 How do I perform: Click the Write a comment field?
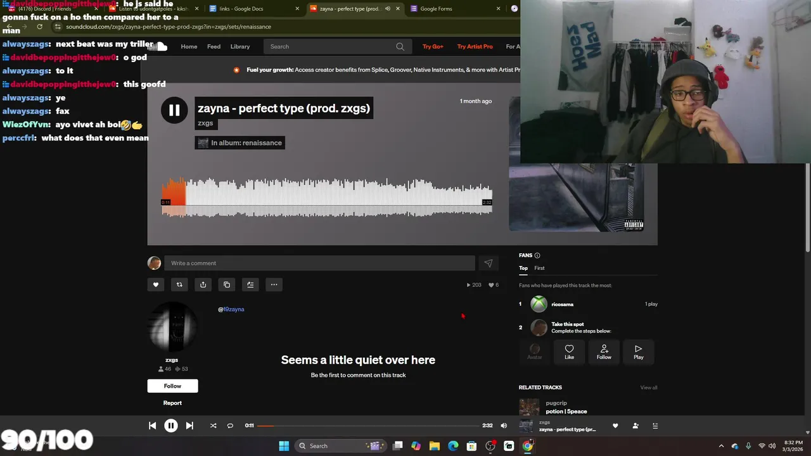[319, 263]
